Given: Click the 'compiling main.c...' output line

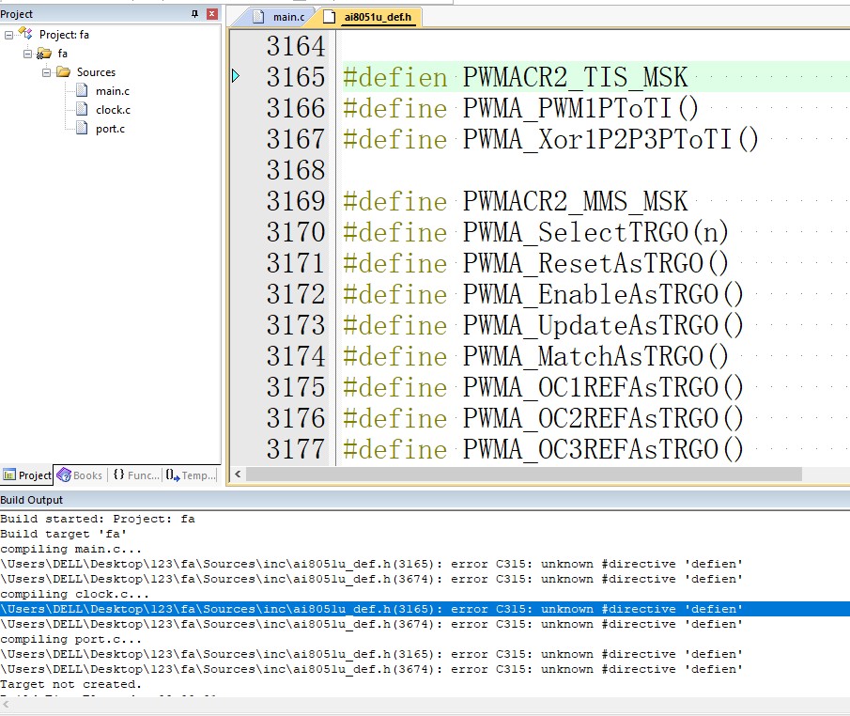Looking at the screenshot, I should tap(71, 549).
